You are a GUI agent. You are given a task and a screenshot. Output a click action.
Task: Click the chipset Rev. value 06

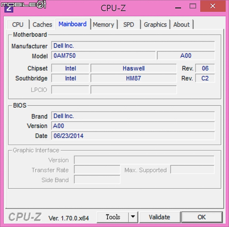click(x=205, y=68)
